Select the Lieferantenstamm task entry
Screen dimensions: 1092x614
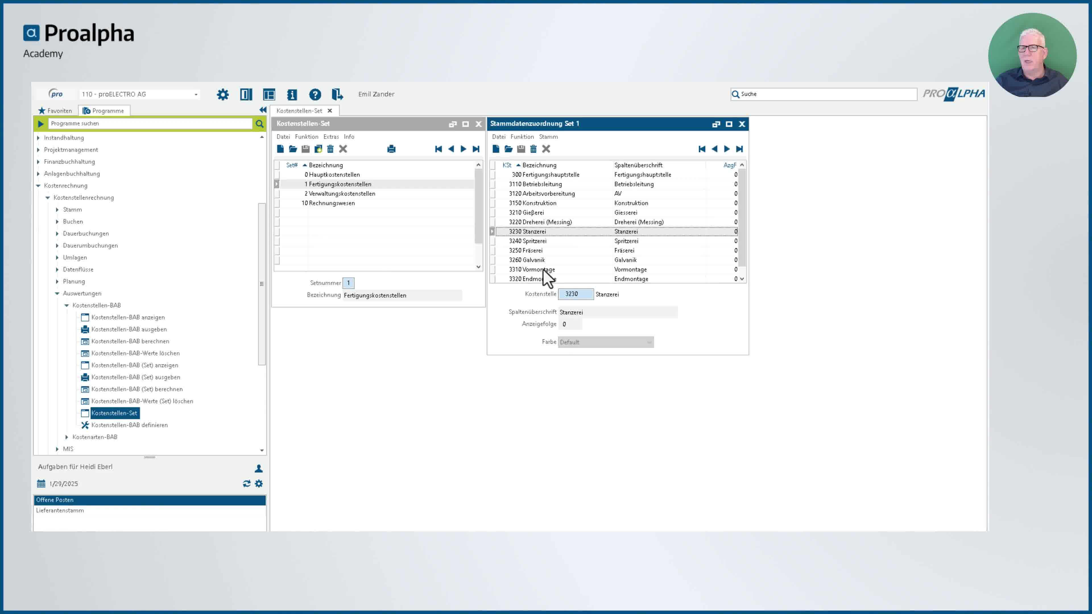click(60, 510)
